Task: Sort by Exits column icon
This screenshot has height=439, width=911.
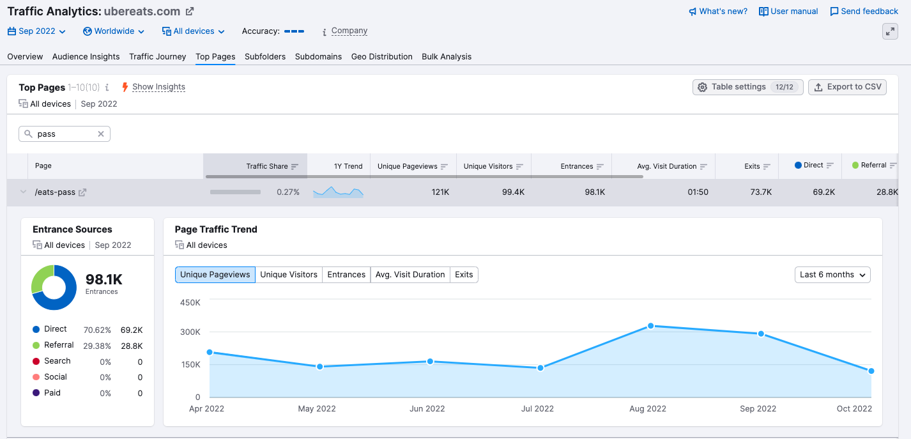Action: click(x=767, y=167)
